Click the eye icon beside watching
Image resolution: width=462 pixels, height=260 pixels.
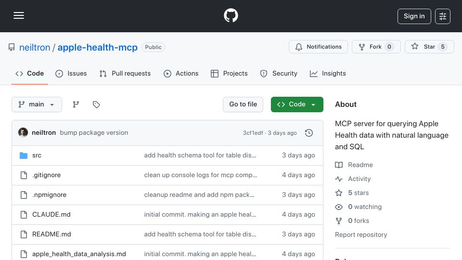point(339,207)
